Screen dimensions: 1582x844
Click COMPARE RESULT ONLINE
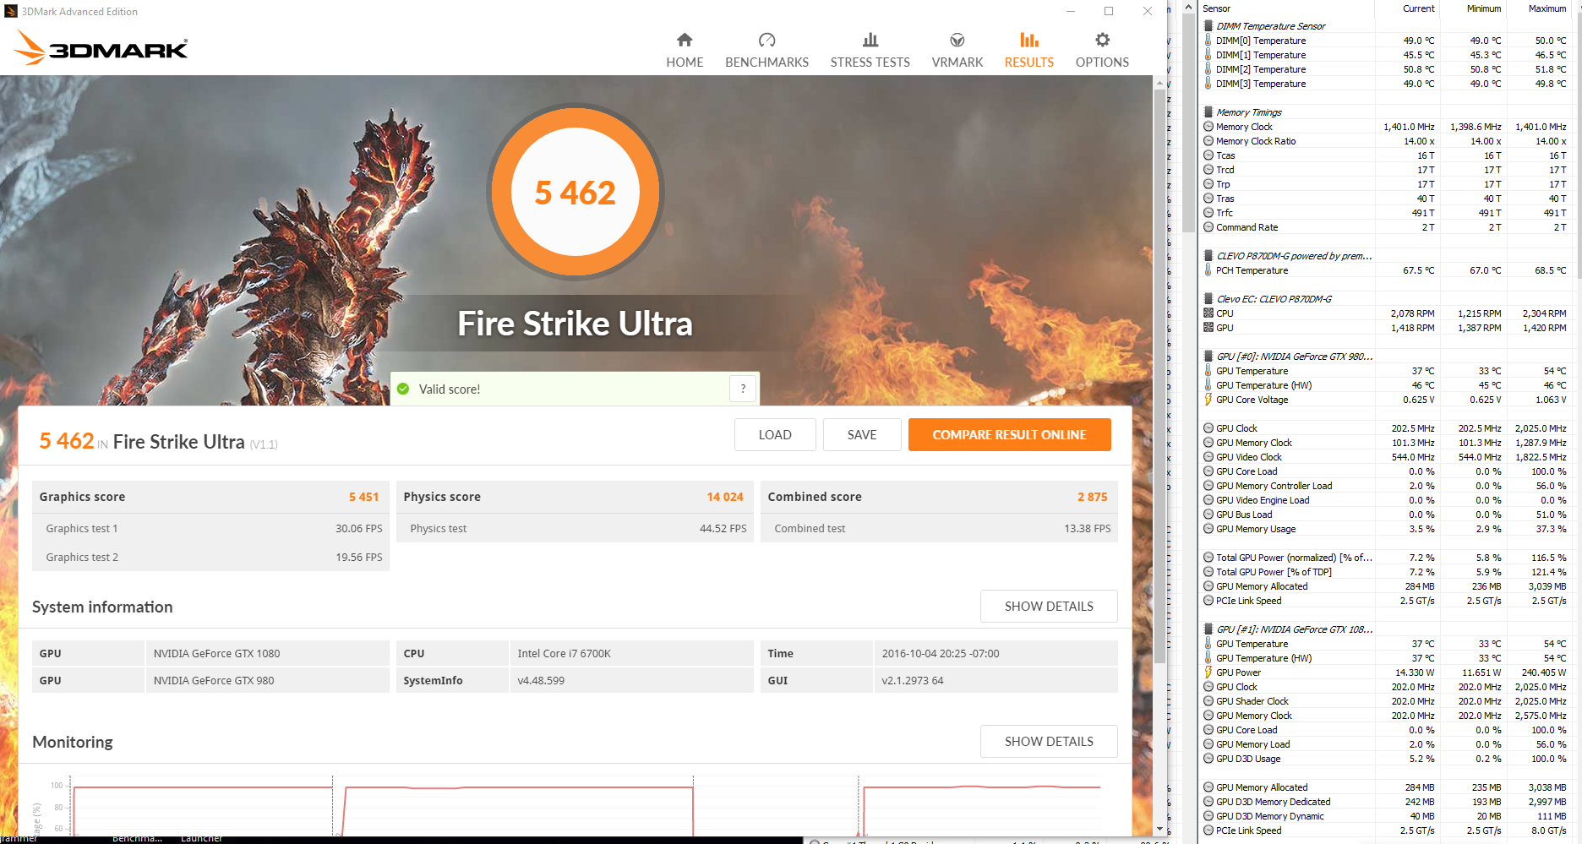pyautogui.click(x=1009, y=434)
